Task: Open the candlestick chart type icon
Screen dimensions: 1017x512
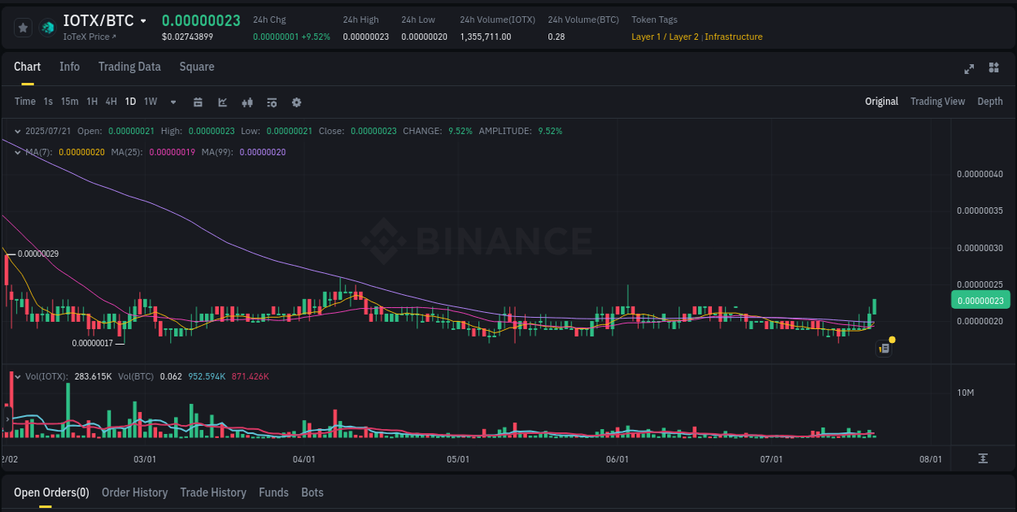Action: pyautogui.click(x=247, y=102)
